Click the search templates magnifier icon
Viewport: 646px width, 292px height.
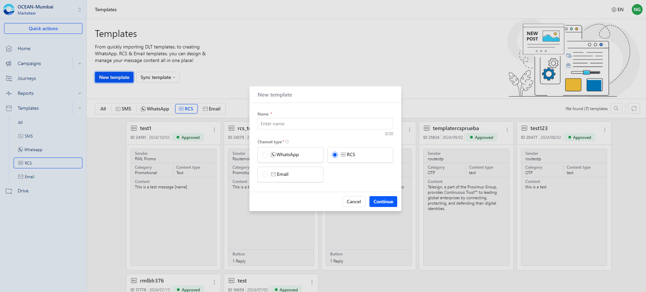coord(616,108)
